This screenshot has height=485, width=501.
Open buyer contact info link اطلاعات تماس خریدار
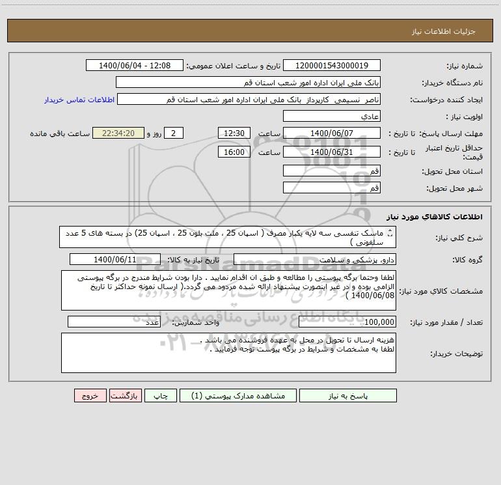[x=79, y=100]
